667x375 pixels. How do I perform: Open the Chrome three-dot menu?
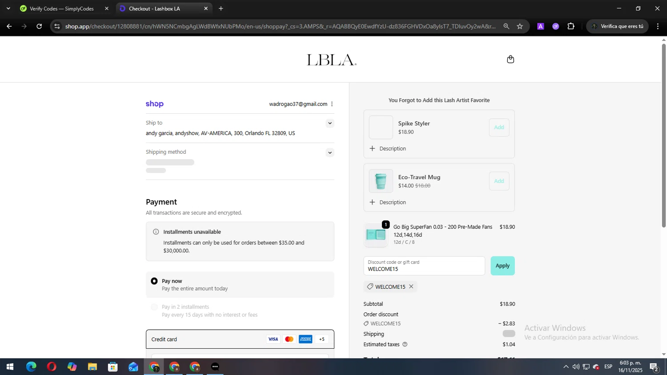[658, 26]
